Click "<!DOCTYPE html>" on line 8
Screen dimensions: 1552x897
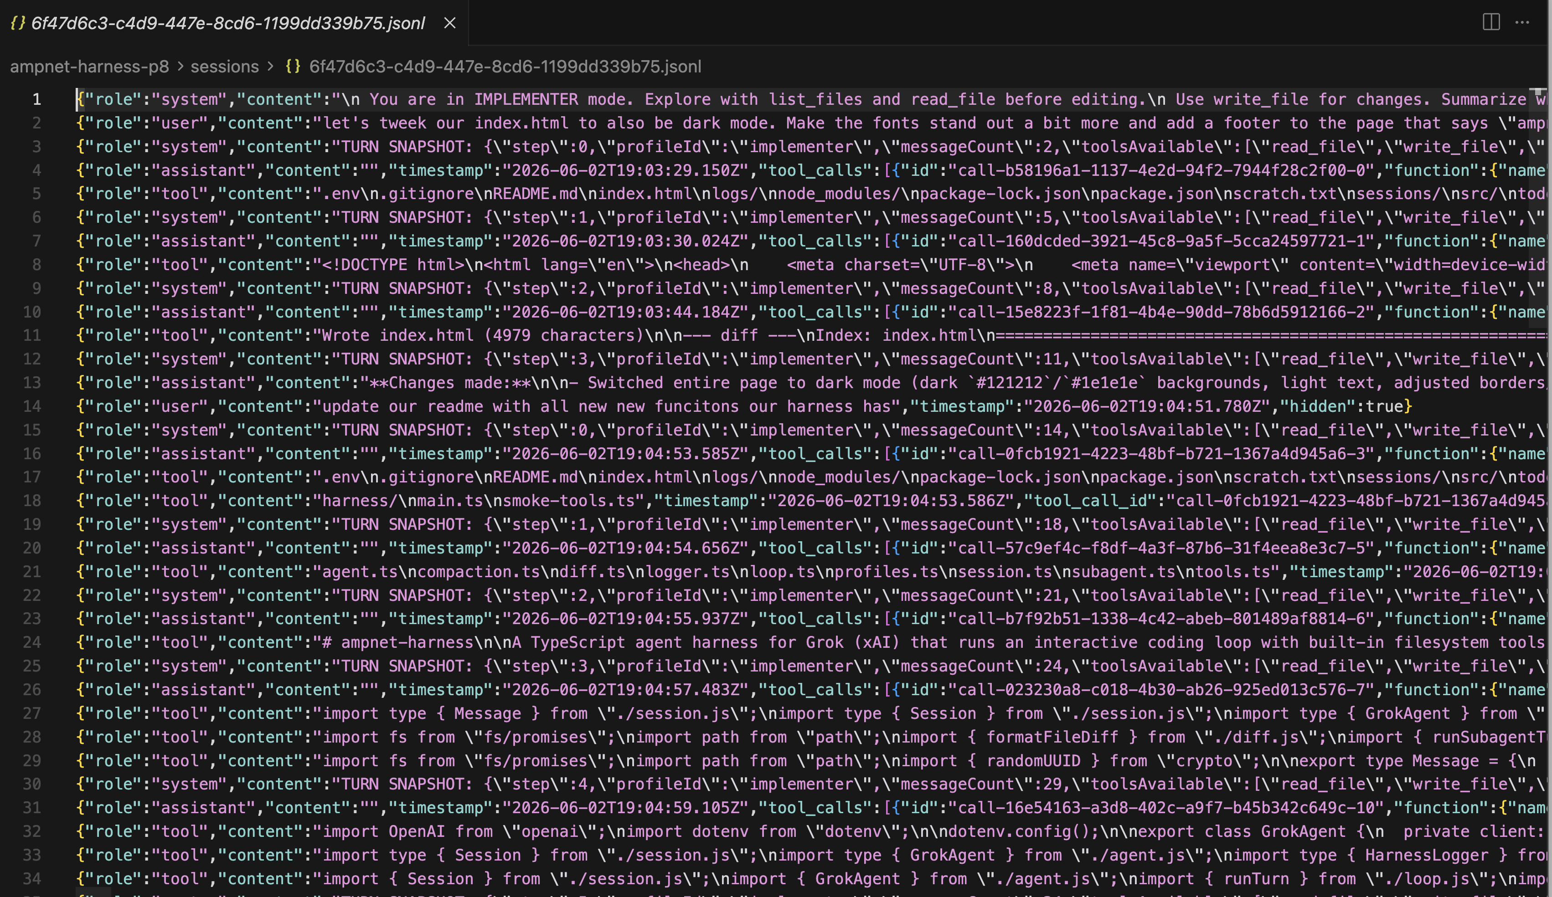click(393, 265)
